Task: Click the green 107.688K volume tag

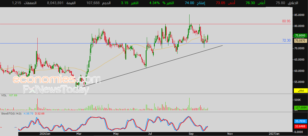Action: [x=301, y=108]
